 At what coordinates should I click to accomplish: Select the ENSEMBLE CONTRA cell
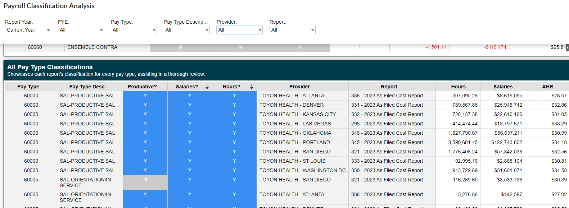107,47
